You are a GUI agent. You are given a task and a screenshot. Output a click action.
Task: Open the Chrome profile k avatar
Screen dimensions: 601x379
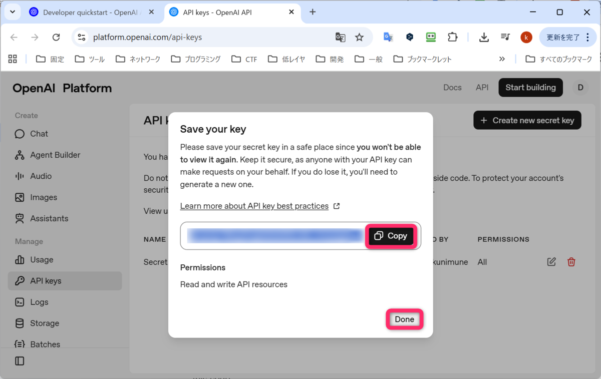pyautogui.click(x=526, y=37)
